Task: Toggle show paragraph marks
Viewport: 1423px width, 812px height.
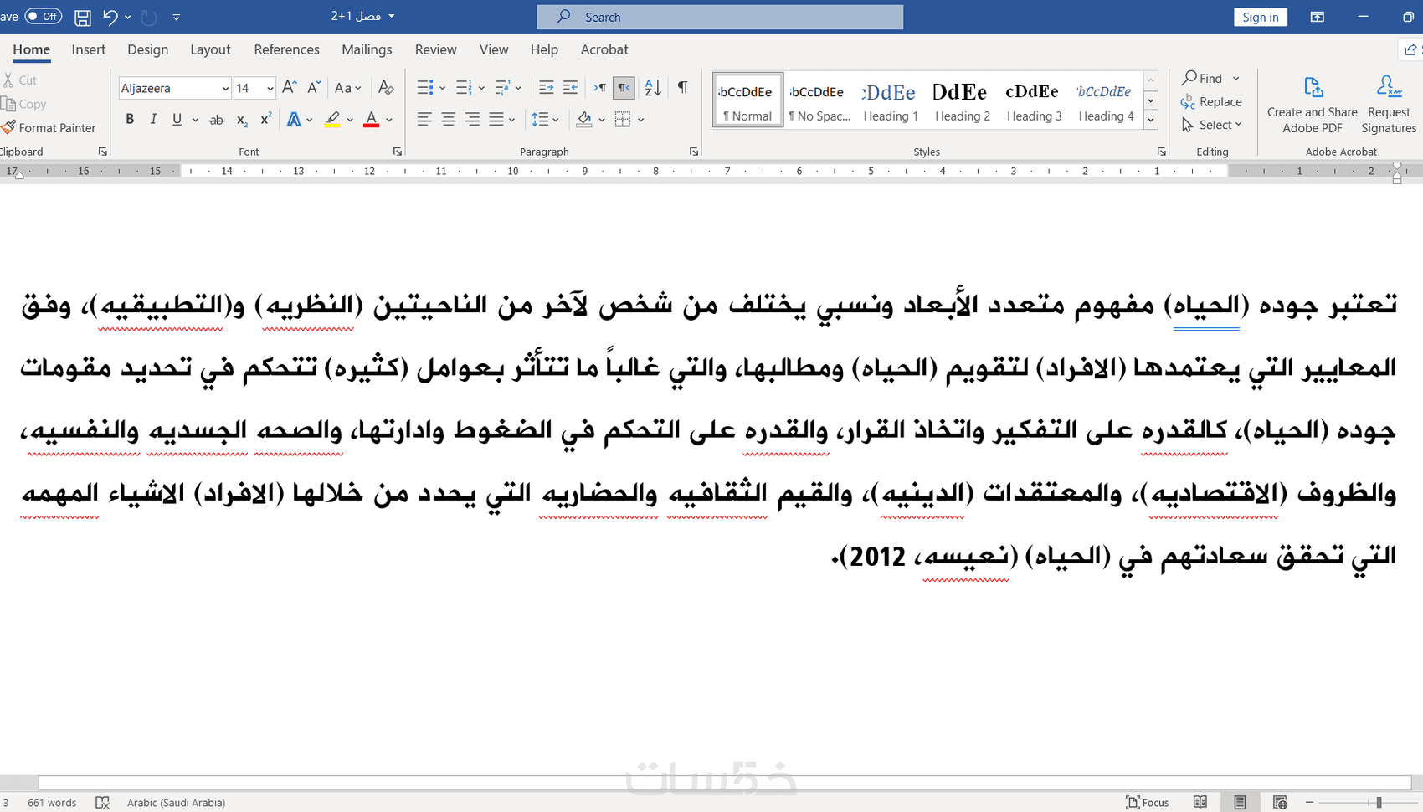Action: (683, 87)
